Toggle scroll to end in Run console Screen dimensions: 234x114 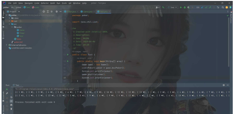[x=11, y=101]
